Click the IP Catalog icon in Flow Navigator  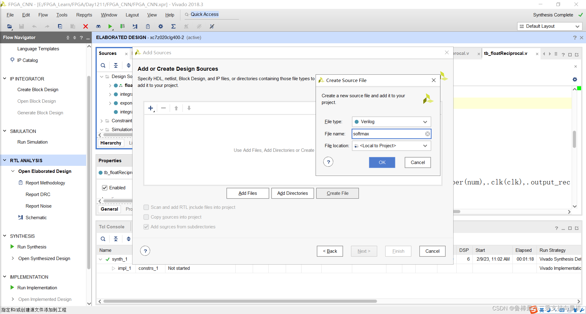point(12,60)
